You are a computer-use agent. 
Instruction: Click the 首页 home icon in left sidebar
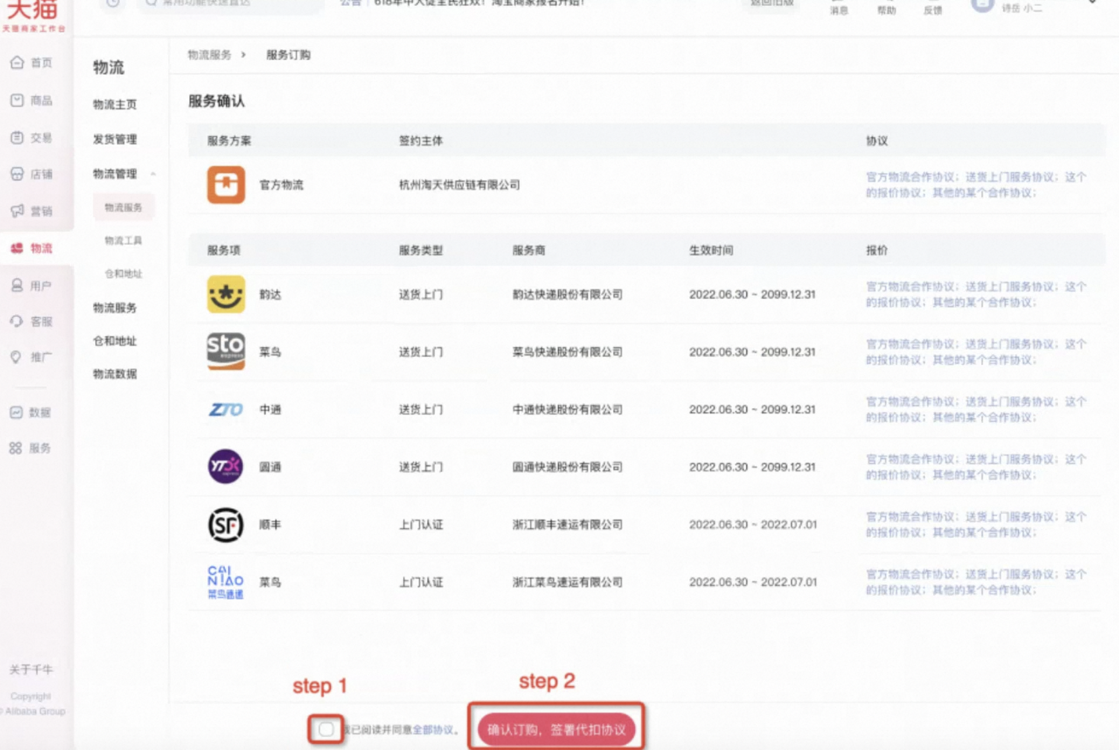click(x=17, y=62)
